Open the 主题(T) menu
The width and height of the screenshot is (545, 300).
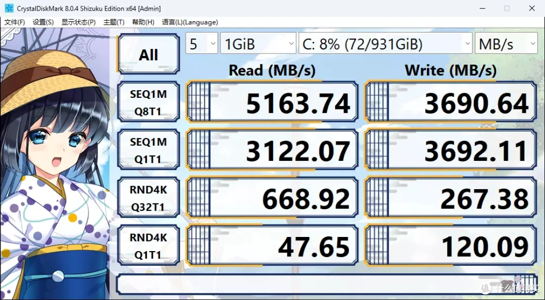[x=114, y=22]
